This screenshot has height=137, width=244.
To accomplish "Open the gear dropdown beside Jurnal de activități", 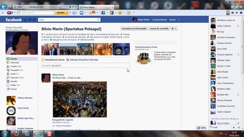I will coord(174,29).
